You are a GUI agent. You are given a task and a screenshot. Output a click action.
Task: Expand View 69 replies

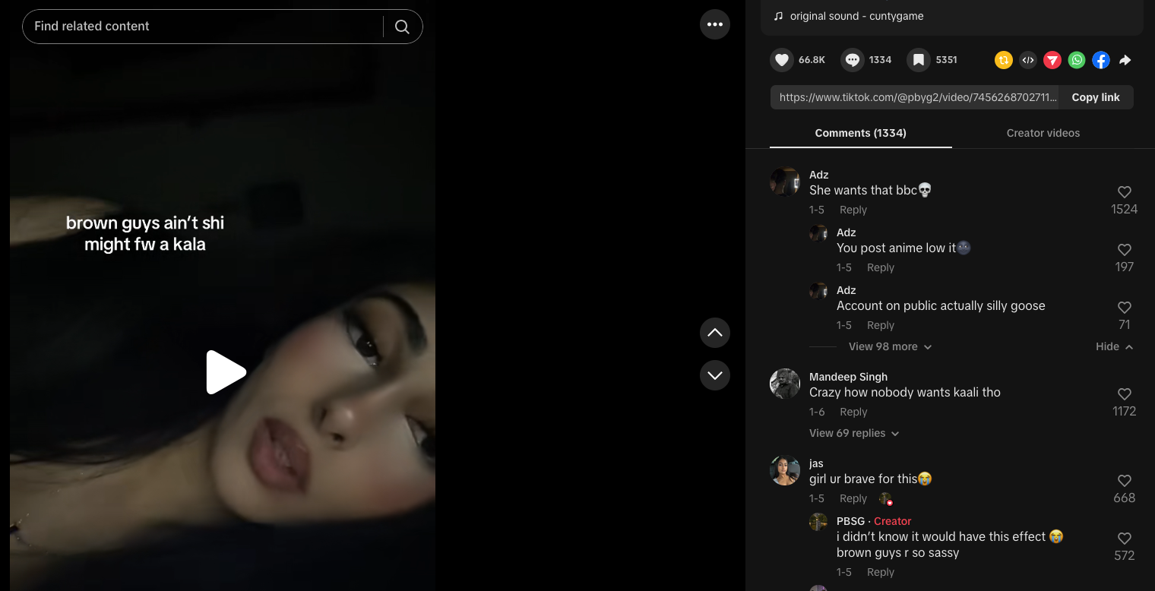click(x=854, y=433)
